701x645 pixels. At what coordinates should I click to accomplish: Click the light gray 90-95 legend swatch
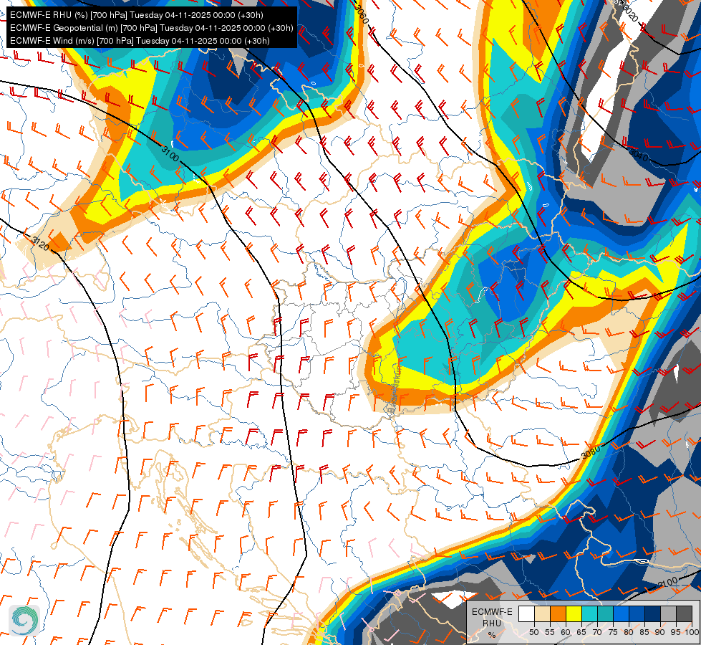tap(668, 614)
